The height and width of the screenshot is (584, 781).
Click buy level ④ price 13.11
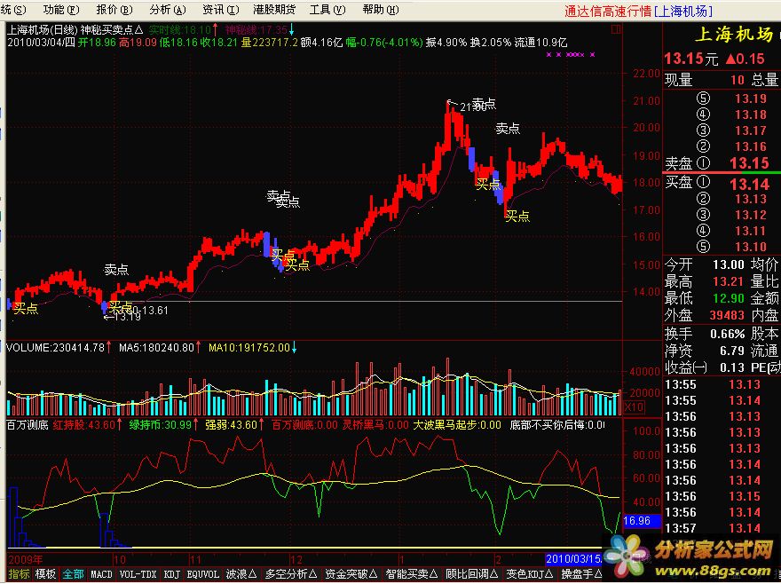point(751,231)
